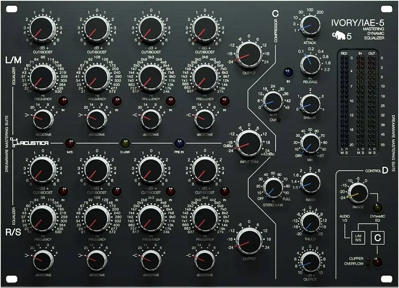Toggle the M/S mode LED button
Image resolution: width=399 pixels, height=288 pixels.
click(x=70, y=143)
